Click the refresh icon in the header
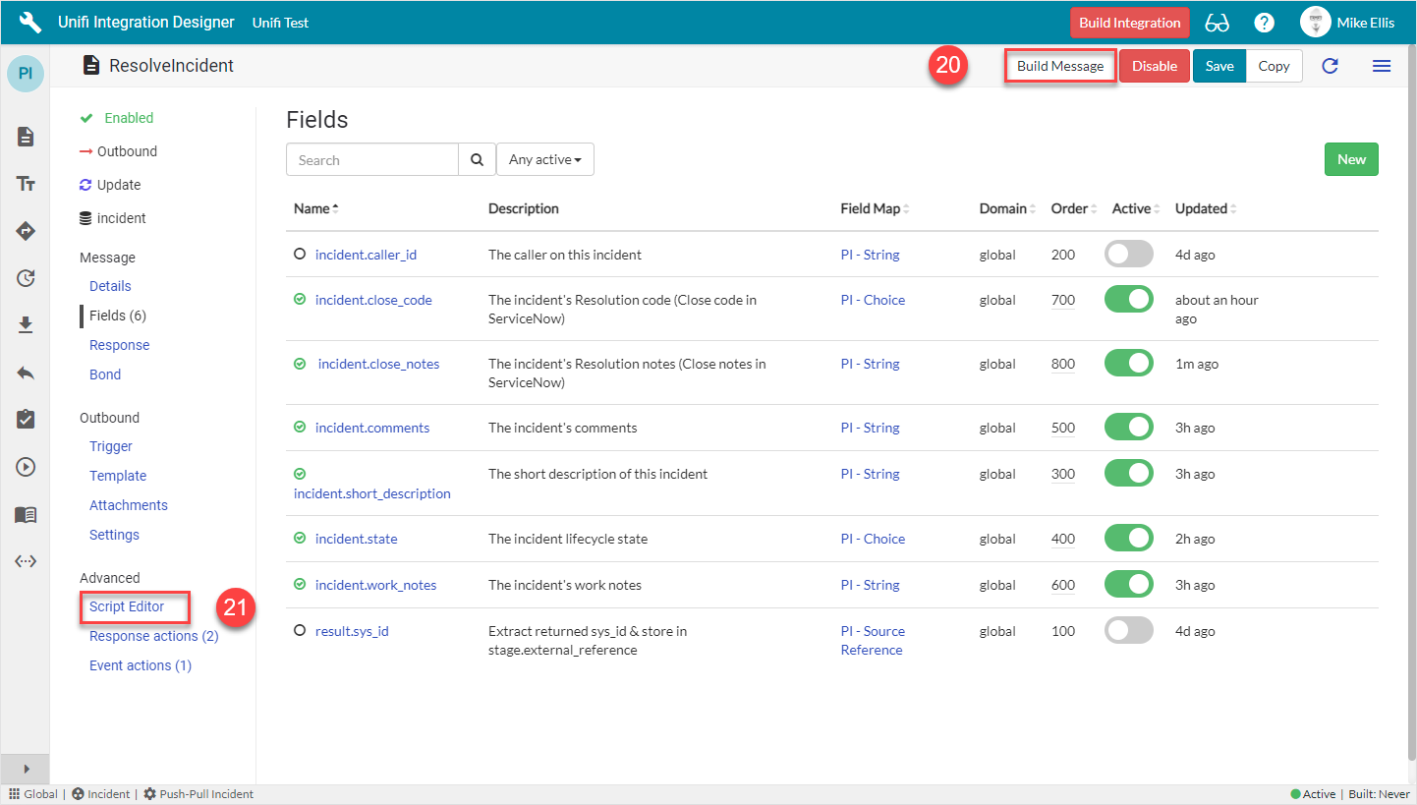Image resolution: width=1417 pixels, height=805 pixels. [1330, 66]
